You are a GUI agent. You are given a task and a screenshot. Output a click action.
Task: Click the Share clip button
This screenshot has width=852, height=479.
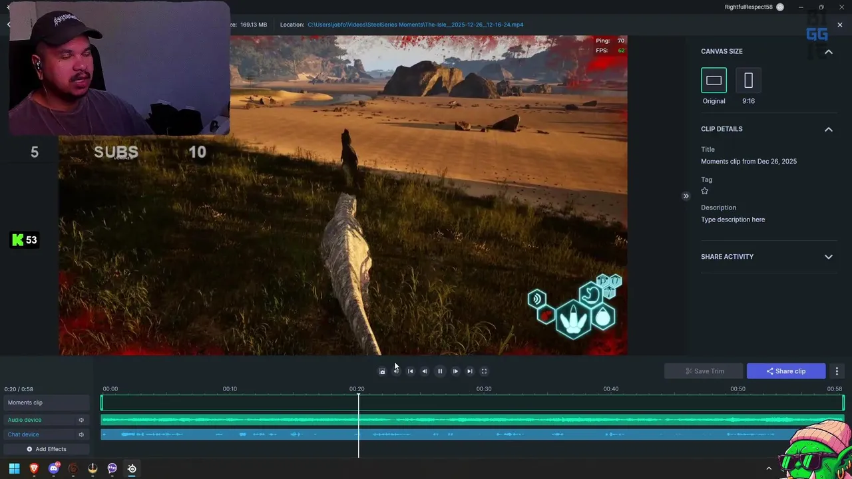pos(786,371)
